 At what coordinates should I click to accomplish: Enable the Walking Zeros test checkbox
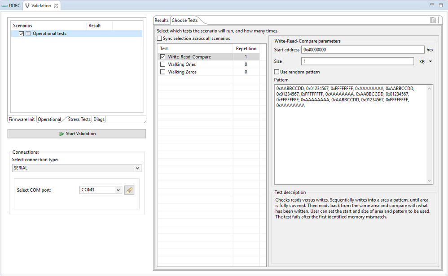point(163,72)
